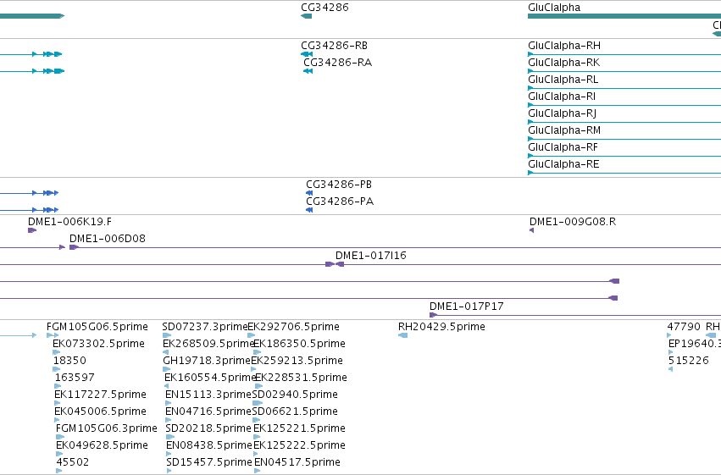Image resolution: width=721 pixels, height=475 pixels.
Task: Select transcript CG34286-RB
Action: click(x=335, y=46)
